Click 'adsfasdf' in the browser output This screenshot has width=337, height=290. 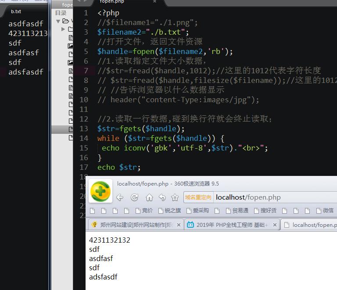pyautogui.click(x=103, y=277)
